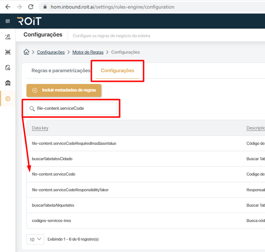
Task: Click Incluir metadados de regras button
Action: point(64,90)
